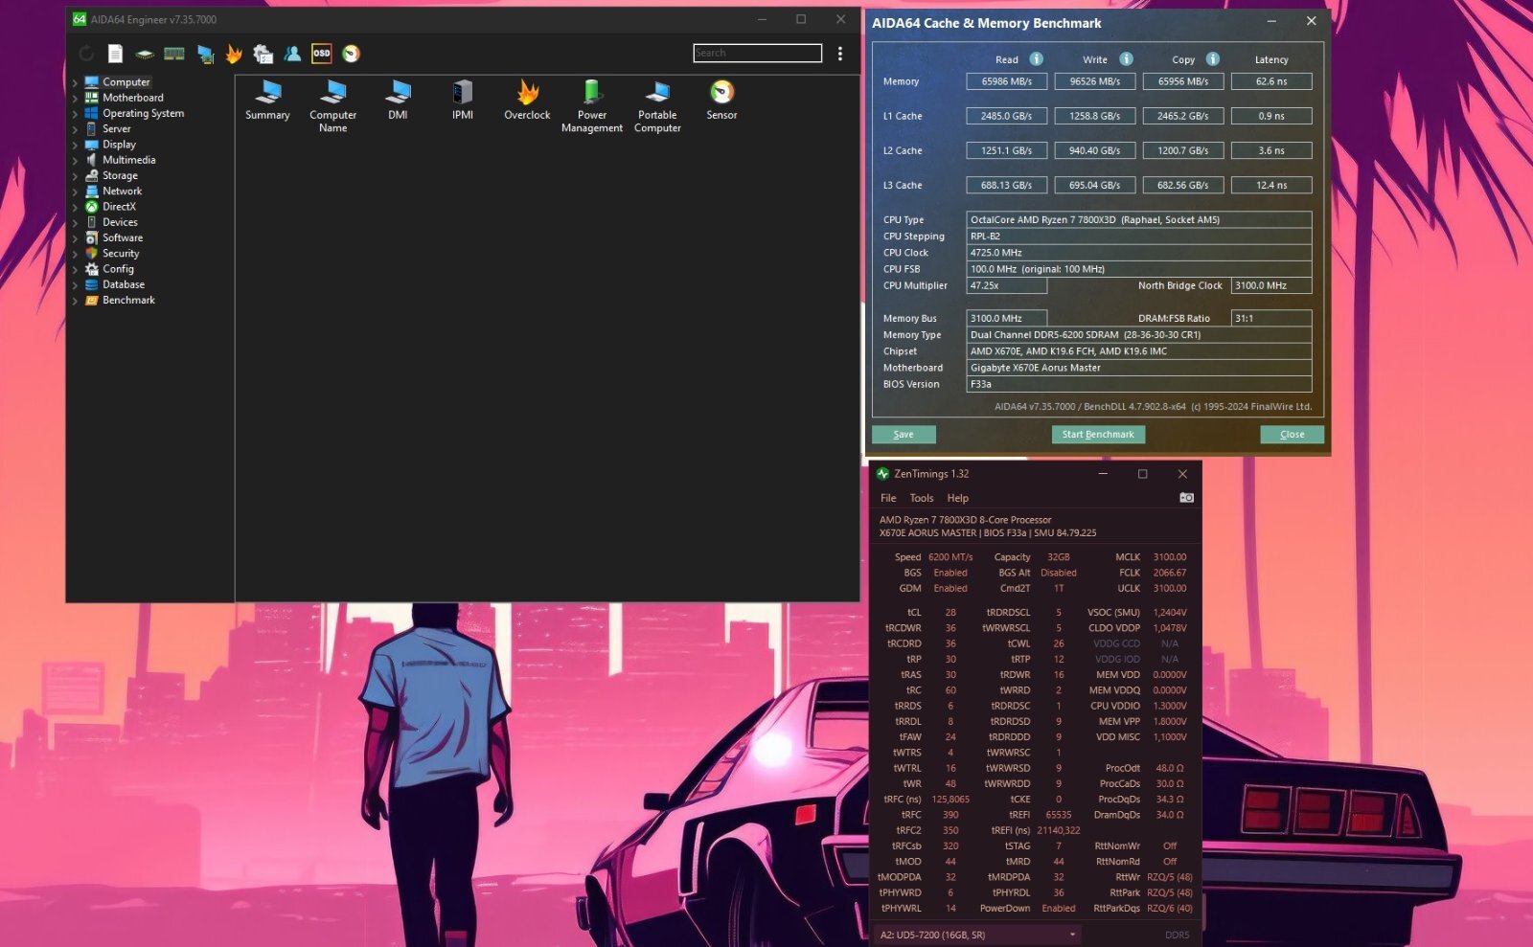Click the FCLK value 2066.67 in ZenTimings
This screenshot has height=947, width=1533.
click(1169, 573)
